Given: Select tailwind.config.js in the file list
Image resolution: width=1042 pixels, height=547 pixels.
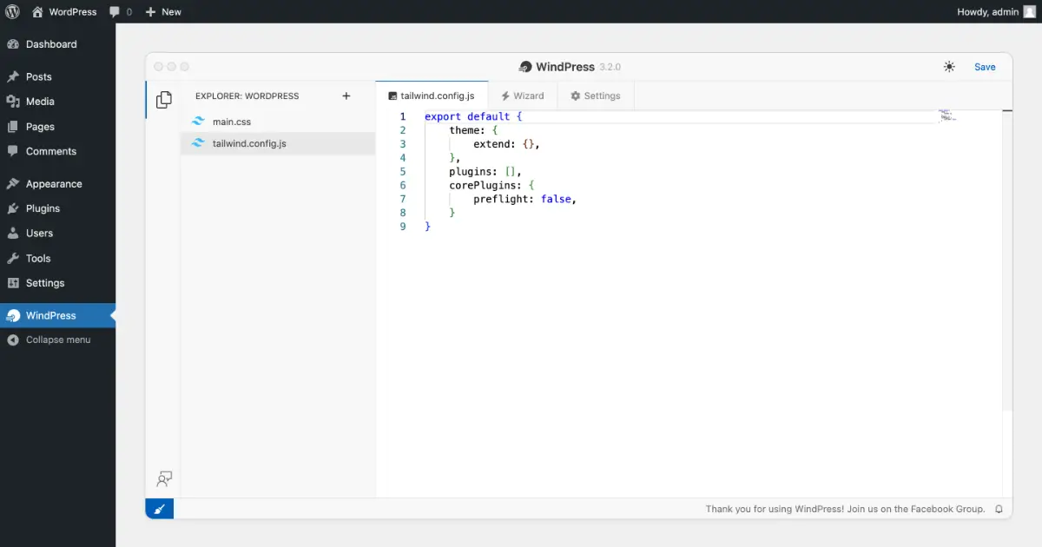Looking at the screenshot, I should (248, 143).
